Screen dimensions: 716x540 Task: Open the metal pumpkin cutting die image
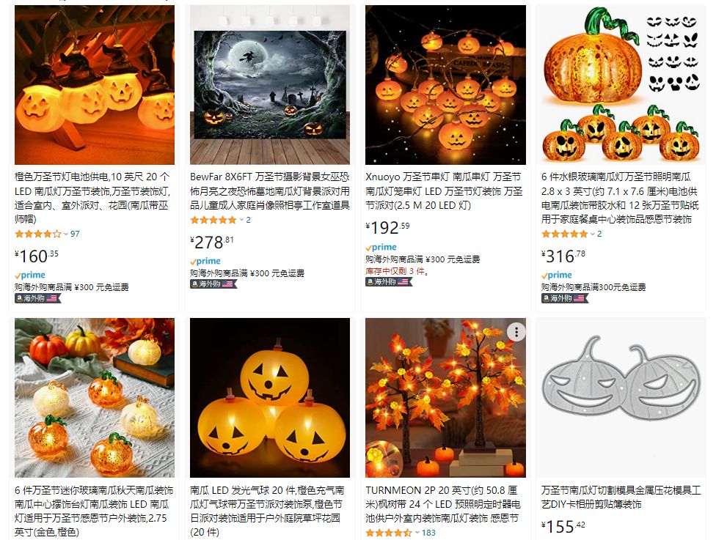(621, 398)
